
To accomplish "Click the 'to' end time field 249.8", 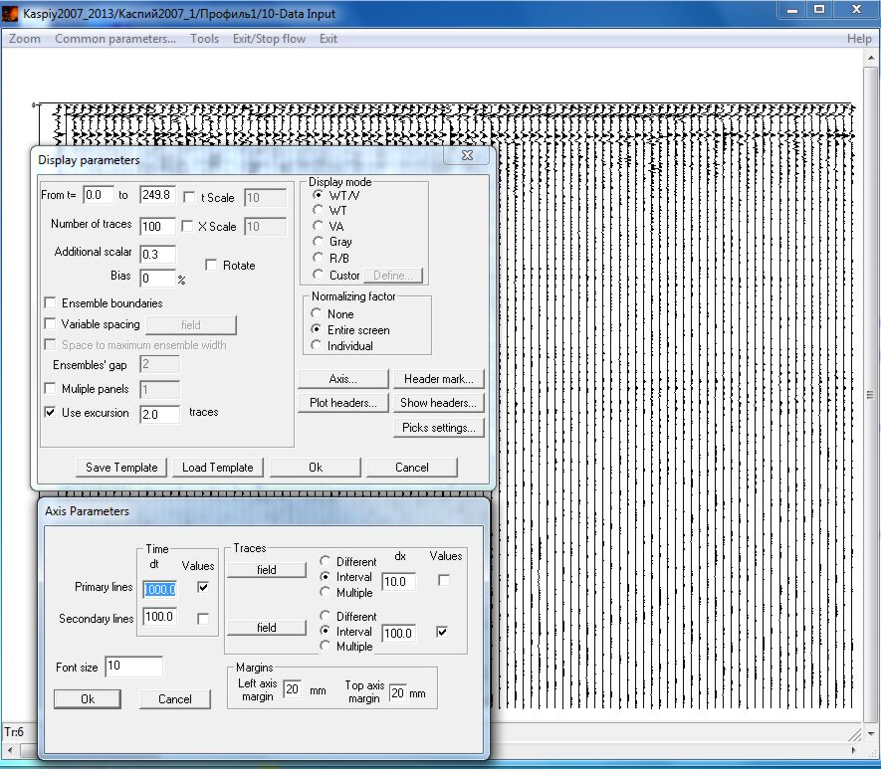I will point(157,195).
